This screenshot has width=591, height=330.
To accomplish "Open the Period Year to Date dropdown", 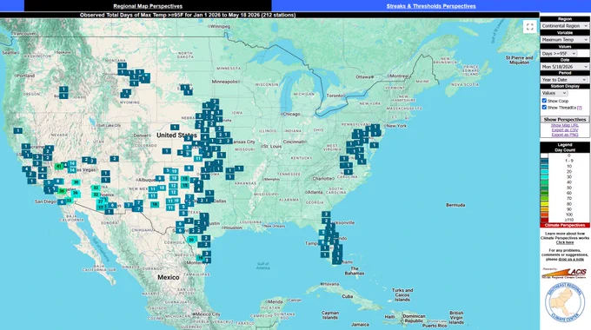I will pos(564,80).
